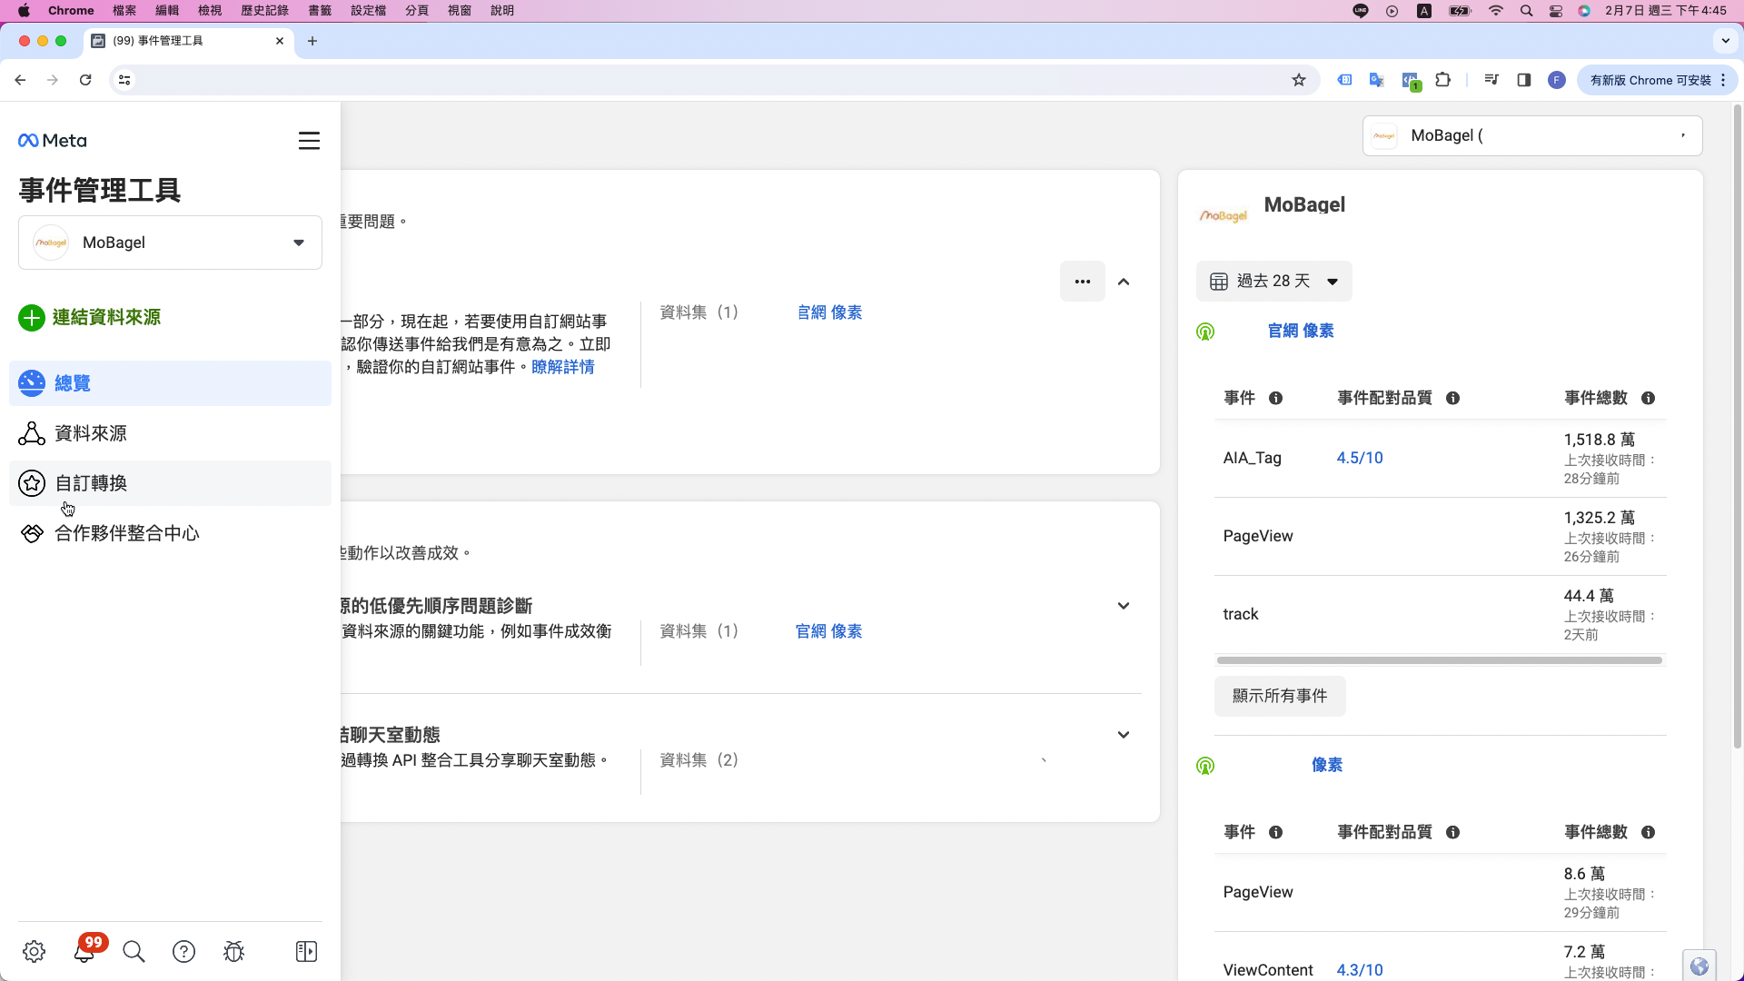Click the 瞭解詳情 link

point(563,367)
